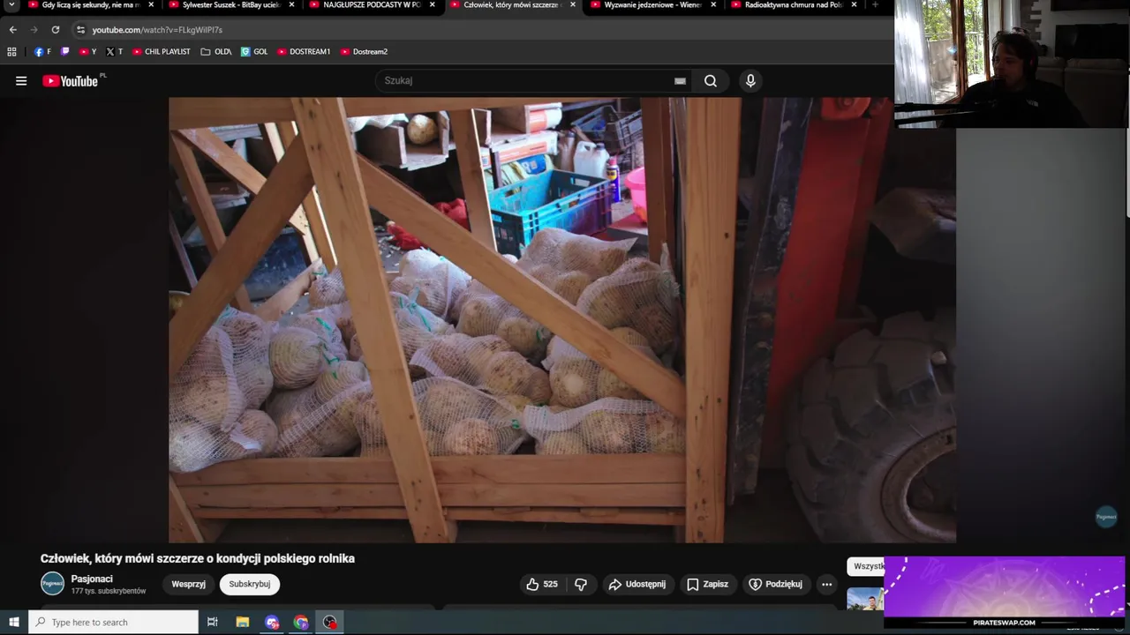Click the taskbar 'Type here to search' box
This screenshot has width=1130, height=635.
pos(114,623)
